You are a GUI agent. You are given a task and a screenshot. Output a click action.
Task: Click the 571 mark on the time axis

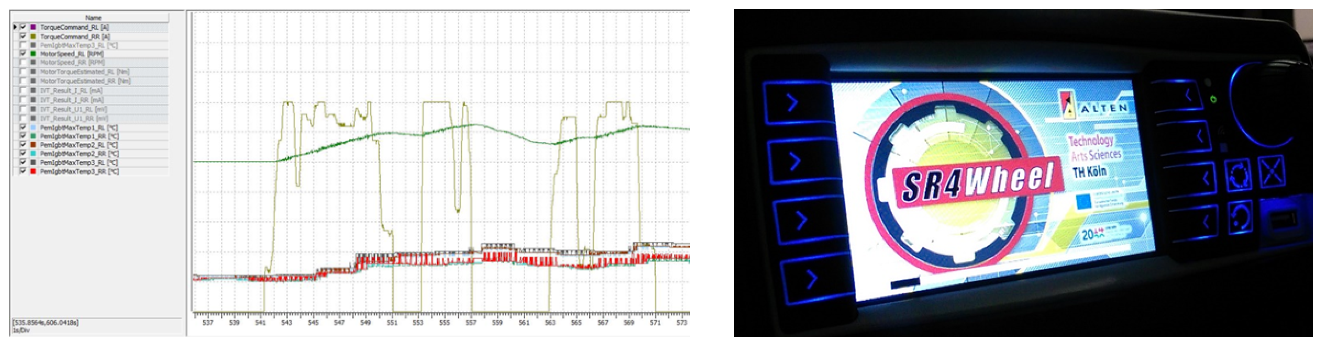click(655, 323)
